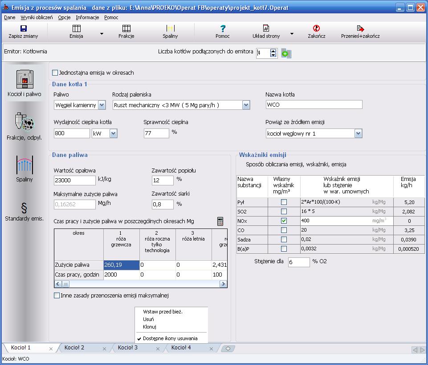Click Zawartość siarki field
Screen dimensions: 428x365
click(x=163, y=205)
